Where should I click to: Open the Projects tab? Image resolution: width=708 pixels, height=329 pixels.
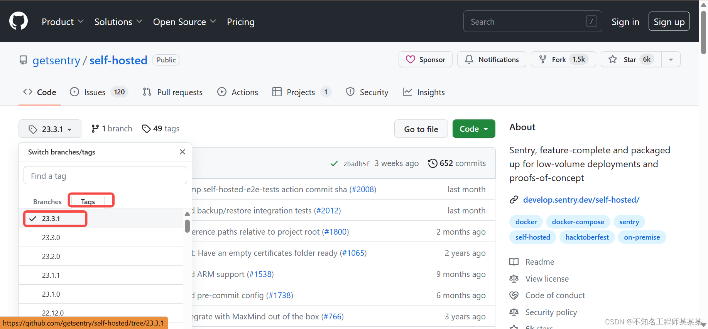(301, 92)
